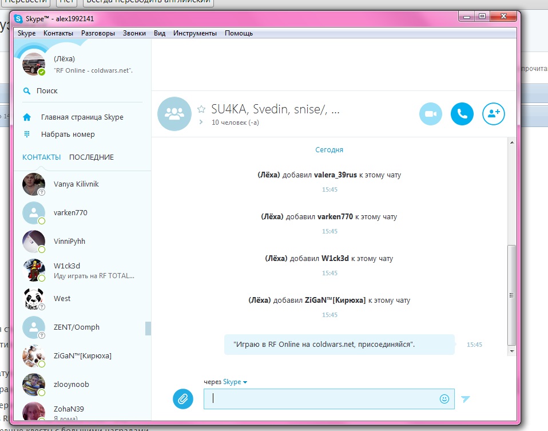Click W1ck3d's avatar picture
Image resolution: width=548 pixels, height=431 pixels.
pyautogui.click(x=34, y=270)
